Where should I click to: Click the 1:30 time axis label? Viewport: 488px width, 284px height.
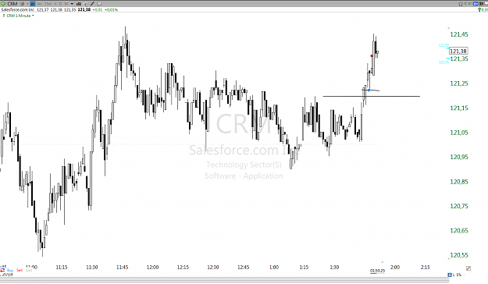(x=334, y=267)
